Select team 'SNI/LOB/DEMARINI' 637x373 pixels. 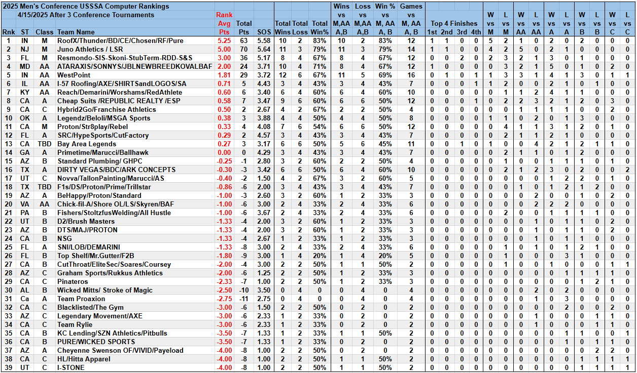(x=89, y=247)
